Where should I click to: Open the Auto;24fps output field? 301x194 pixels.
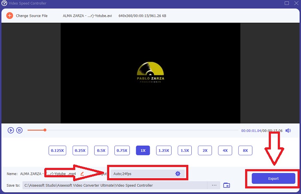[x=142, y=173]
